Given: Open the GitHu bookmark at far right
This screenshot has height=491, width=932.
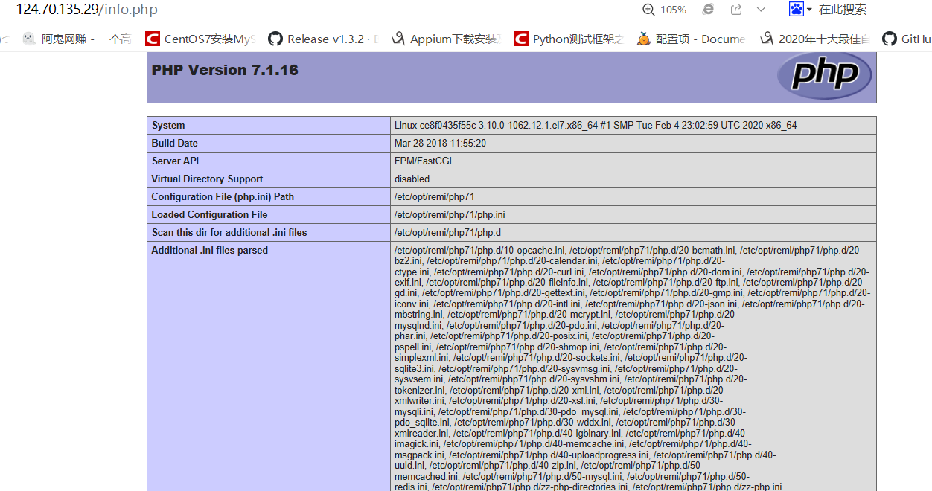Looking at the screenshot, I should click(907, 39).
